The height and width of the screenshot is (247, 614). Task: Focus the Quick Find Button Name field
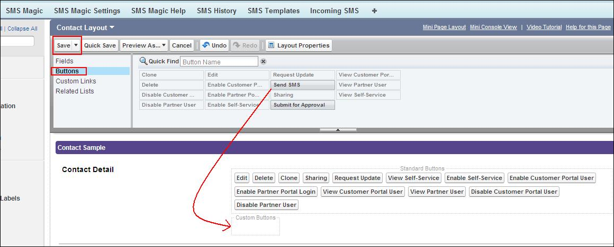[219, 62]
